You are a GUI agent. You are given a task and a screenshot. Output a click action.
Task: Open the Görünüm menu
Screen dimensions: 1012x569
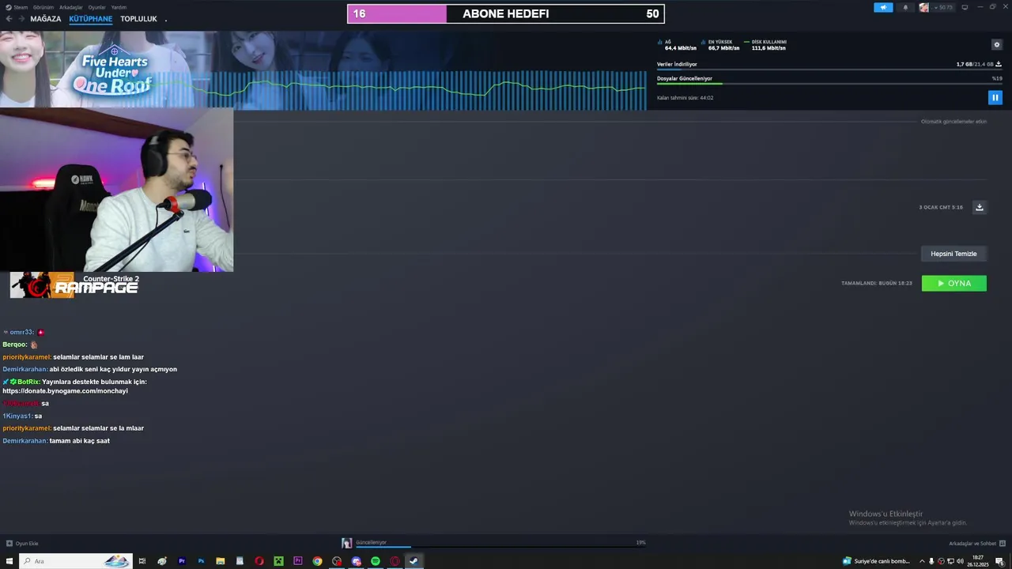(43, 7)
